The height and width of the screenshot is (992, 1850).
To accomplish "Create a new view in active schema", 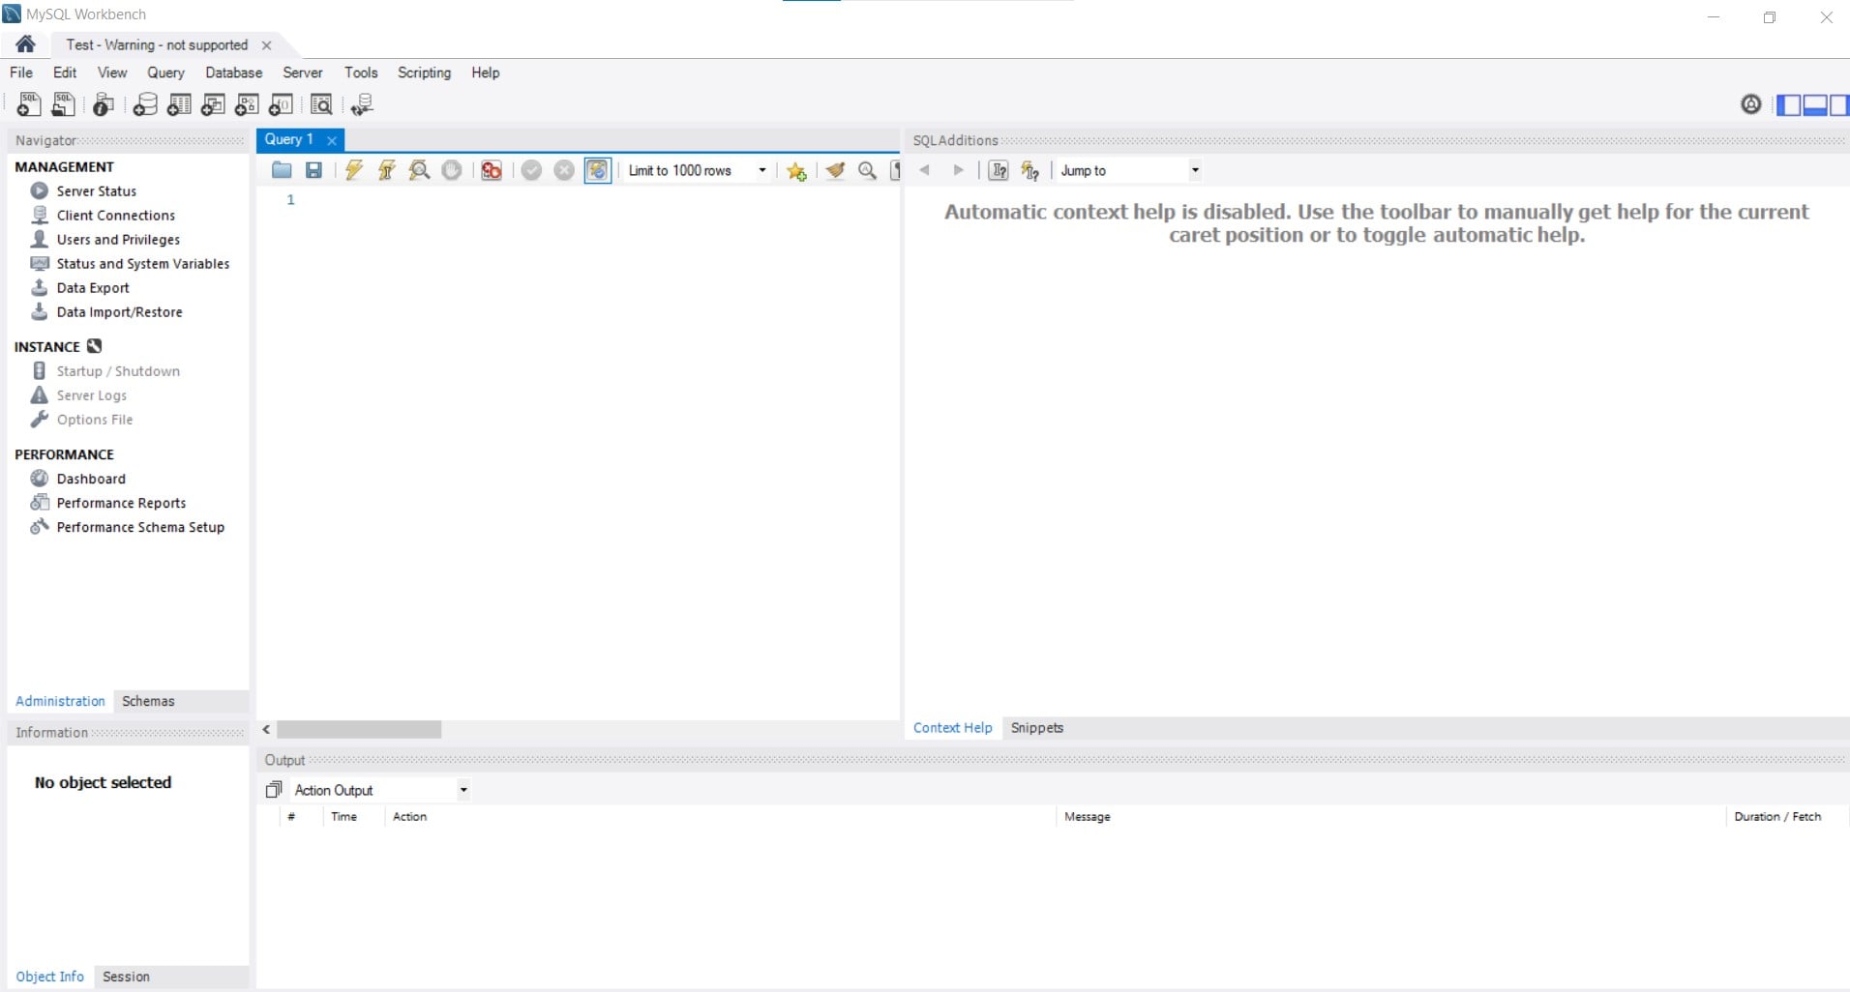I will (213, 104).
